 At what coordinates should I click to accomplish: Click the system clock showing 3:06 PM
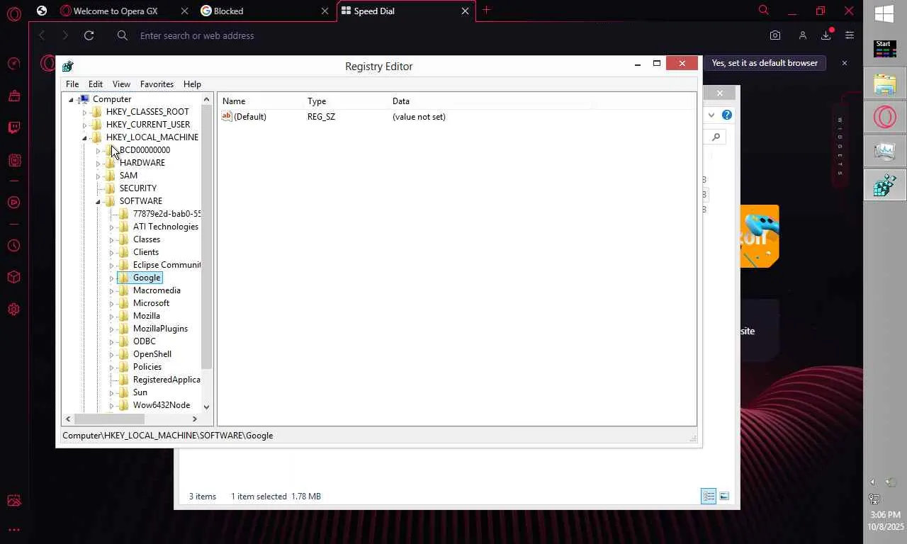tap(886, 515)
